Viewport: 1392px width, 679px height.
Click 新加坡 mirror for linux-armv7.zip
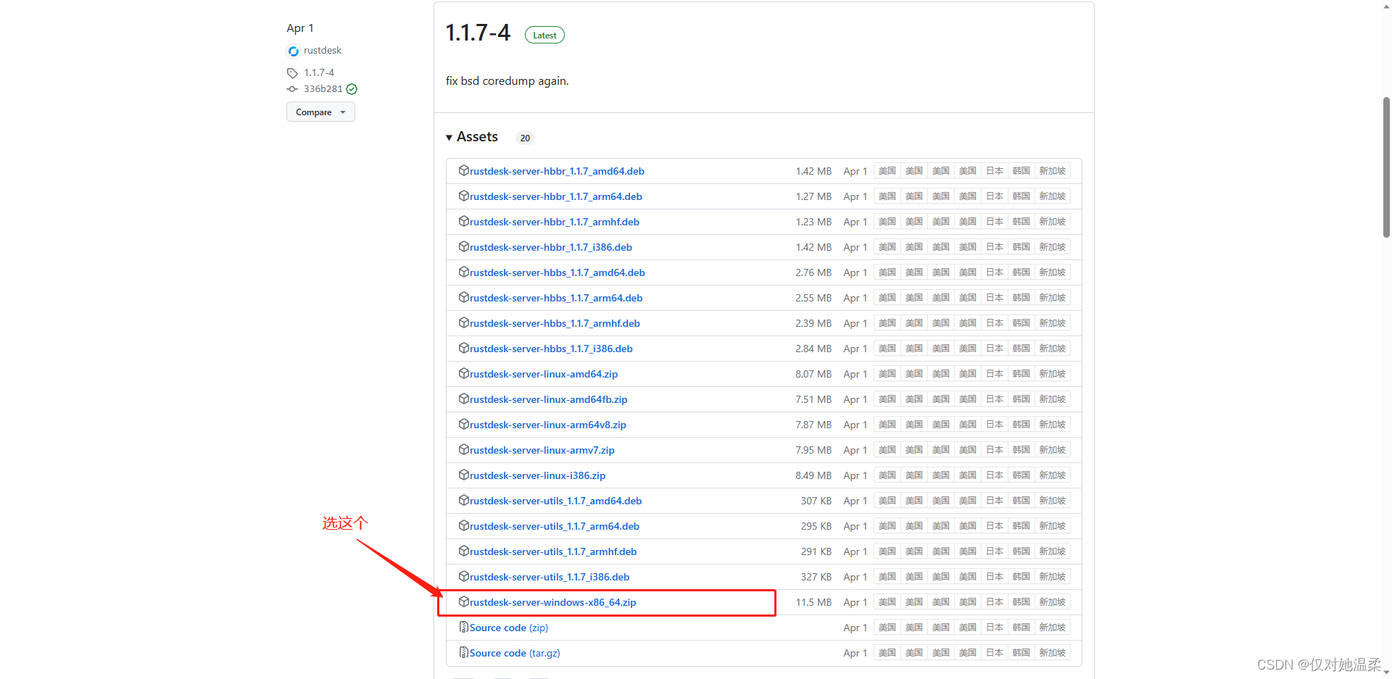click(x=1053, y=450)
